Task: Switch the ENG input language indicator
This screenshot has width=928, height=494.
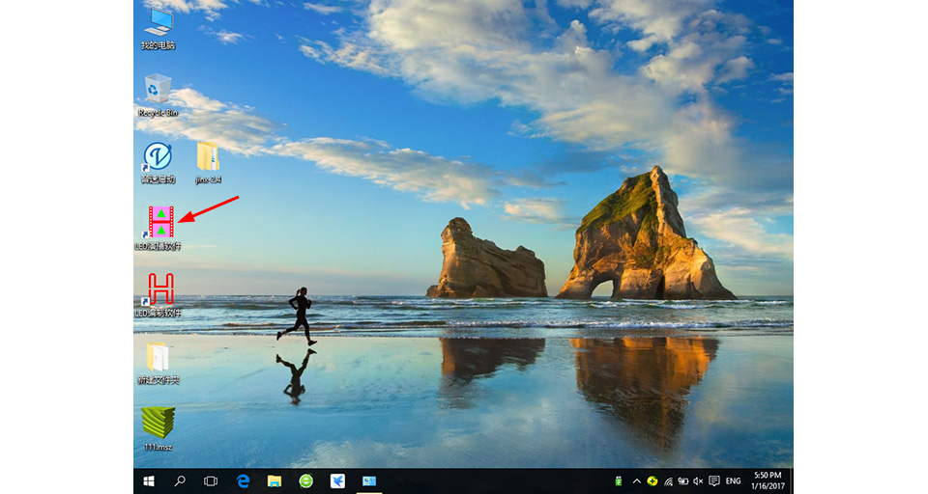Action: pyautogui.click(x=734, y=481)
